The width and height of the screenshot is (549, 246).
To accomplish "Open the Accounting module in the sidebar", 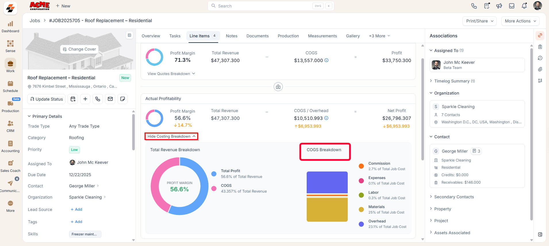I will 10,147.
